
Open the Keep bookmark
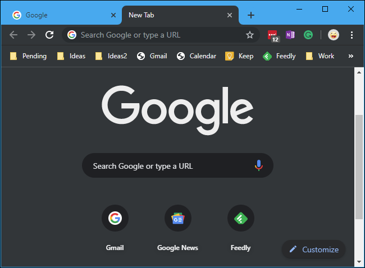tap(239, 56)
